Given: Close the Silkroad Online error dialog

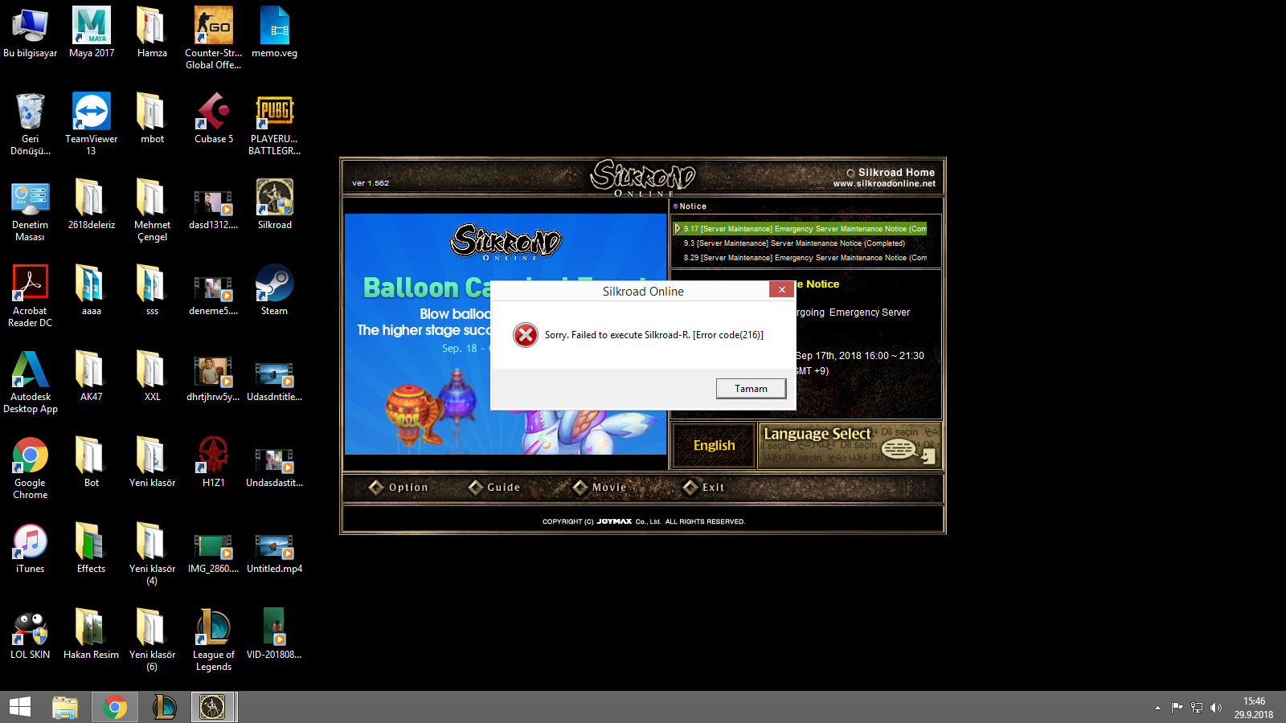Looking at the screenshot, I should pos(781,289).
